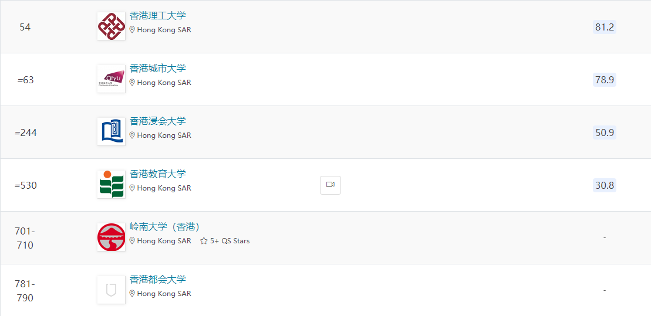Click the Education University green logo
The height and width of the screenshot is (316, 651).
(111, 185)
